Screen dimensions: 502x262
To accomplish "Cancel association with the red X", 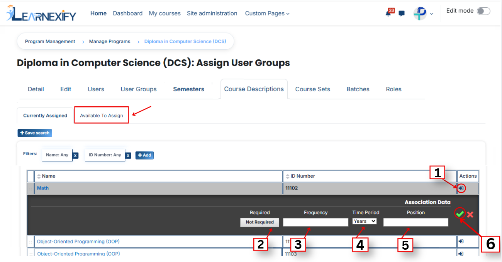I will coord(470,214).
